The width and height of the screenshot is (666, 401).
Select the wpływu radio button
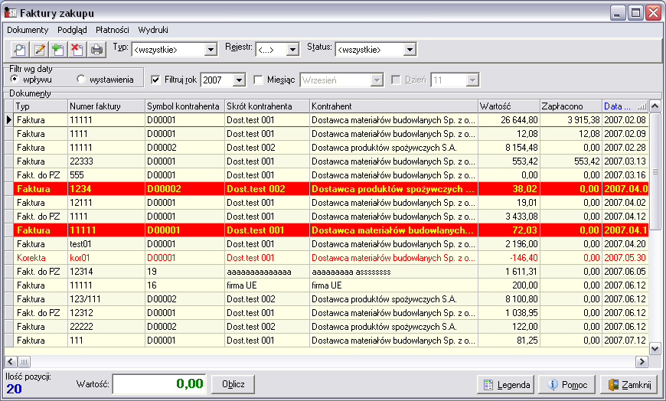coord(15,79)
